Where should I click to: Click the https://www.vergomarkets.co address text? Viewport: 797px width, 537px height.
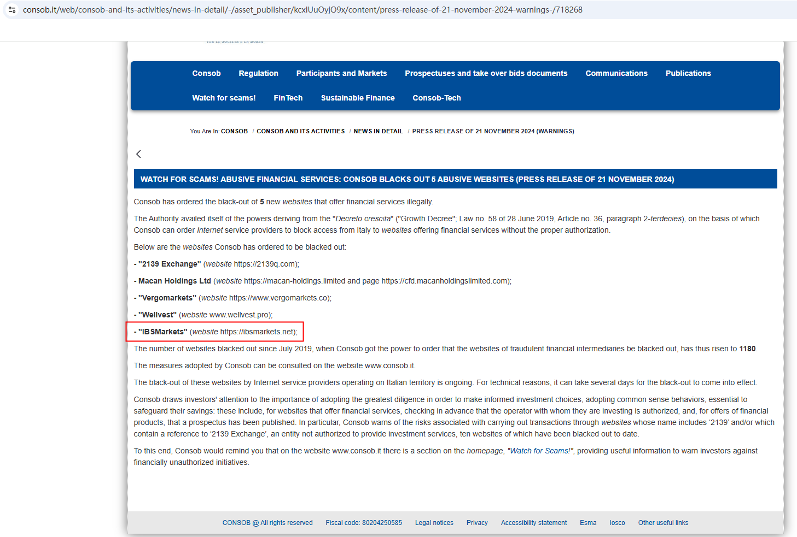(279, 298)
